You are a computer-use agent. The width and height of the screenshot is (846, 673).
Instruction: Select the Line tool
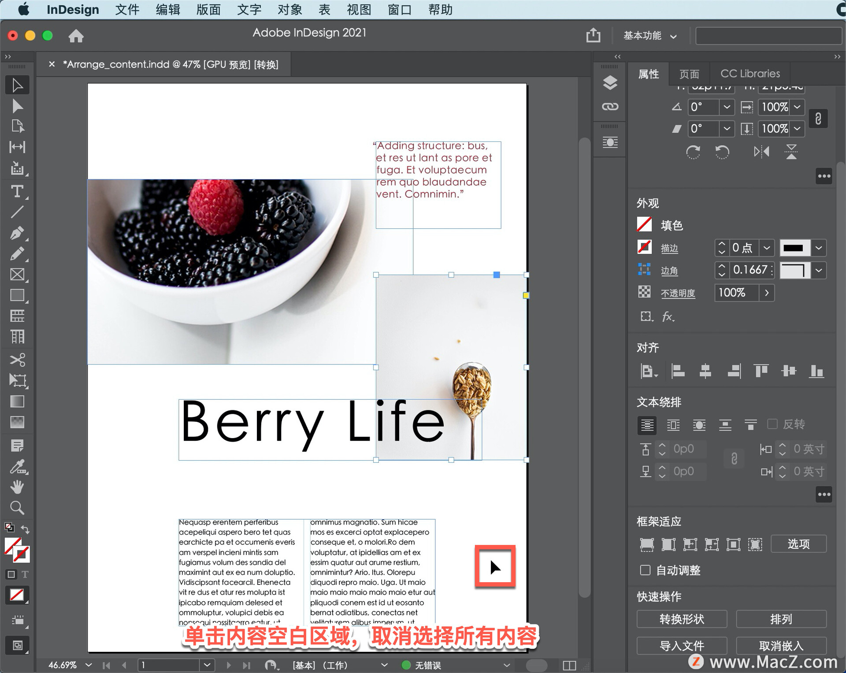pyautogui.click(x=17, y=212)
